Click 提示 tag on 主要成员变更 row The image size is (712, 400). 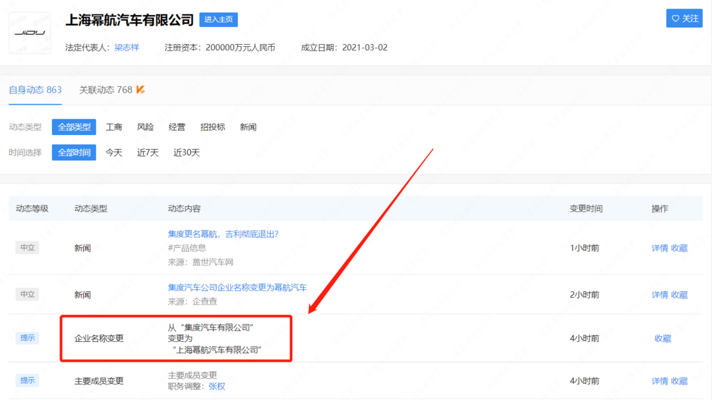[27, 380]
